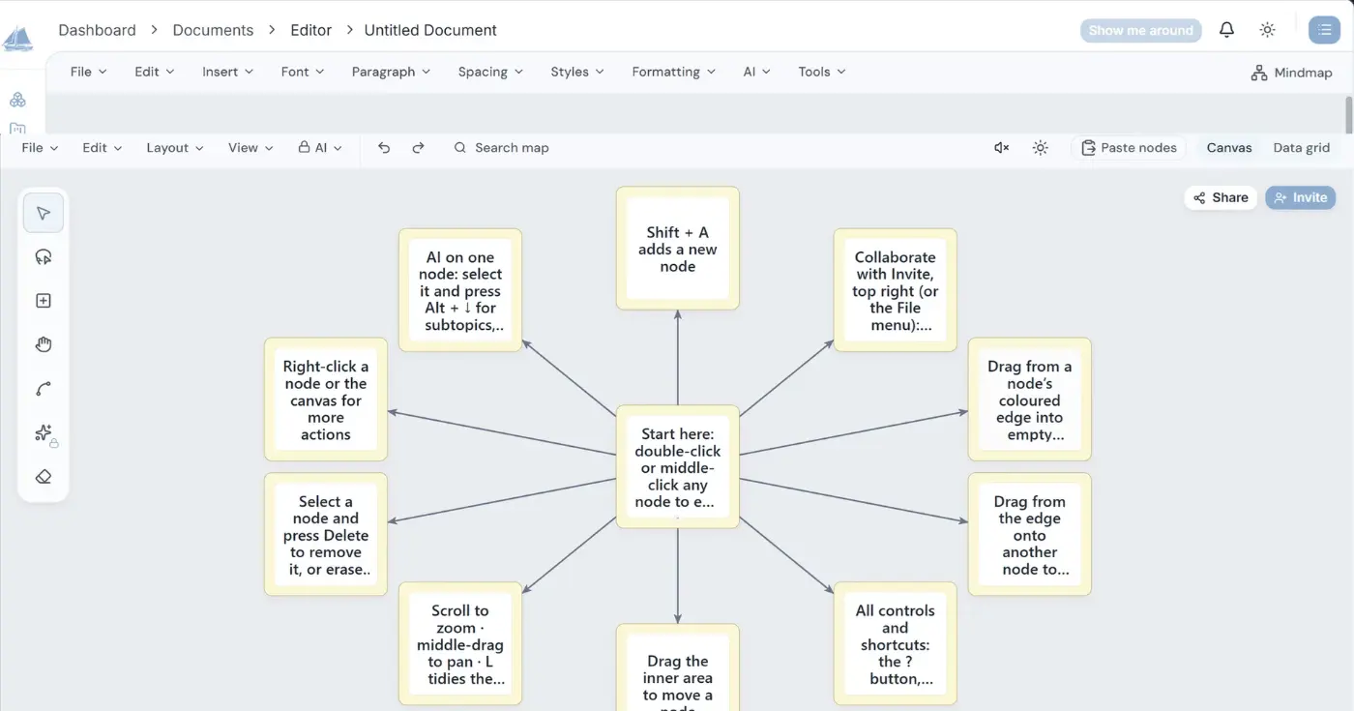Toggle app light/dark theme in header

[x=1267, y=30]
